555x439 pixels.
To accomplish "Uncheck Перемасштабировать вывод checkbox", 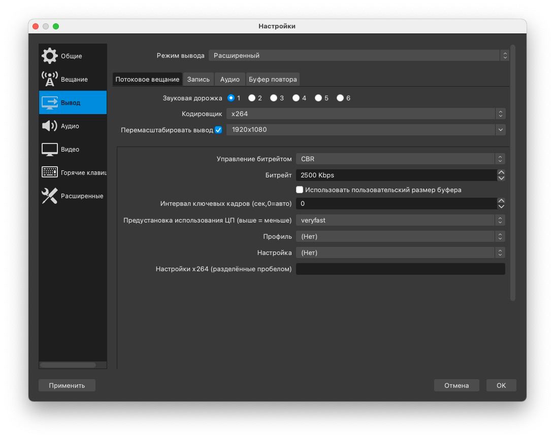I will click(x=218, y=130).
